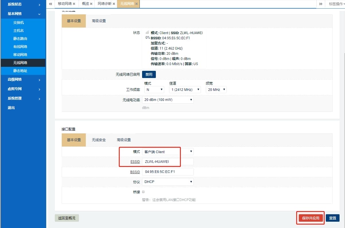Switch to the 无线安全 tab
Image resolution: width=345 pixels, height=228 pixels.
pos(99,140)
